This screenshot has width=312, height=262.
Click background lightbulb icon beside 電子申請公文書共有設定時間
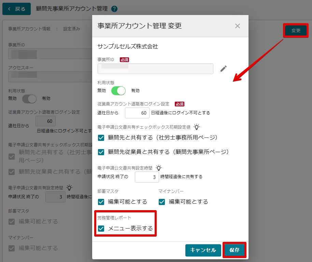69,188
